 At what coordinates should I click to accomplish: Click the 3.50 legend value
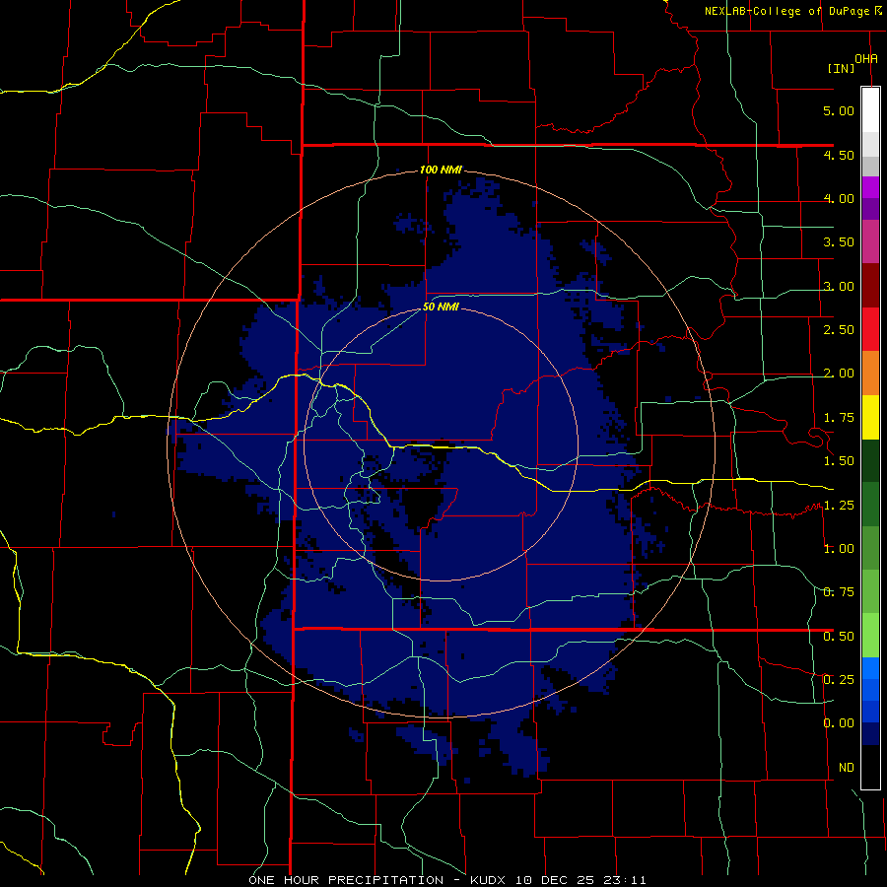[839, 242]
